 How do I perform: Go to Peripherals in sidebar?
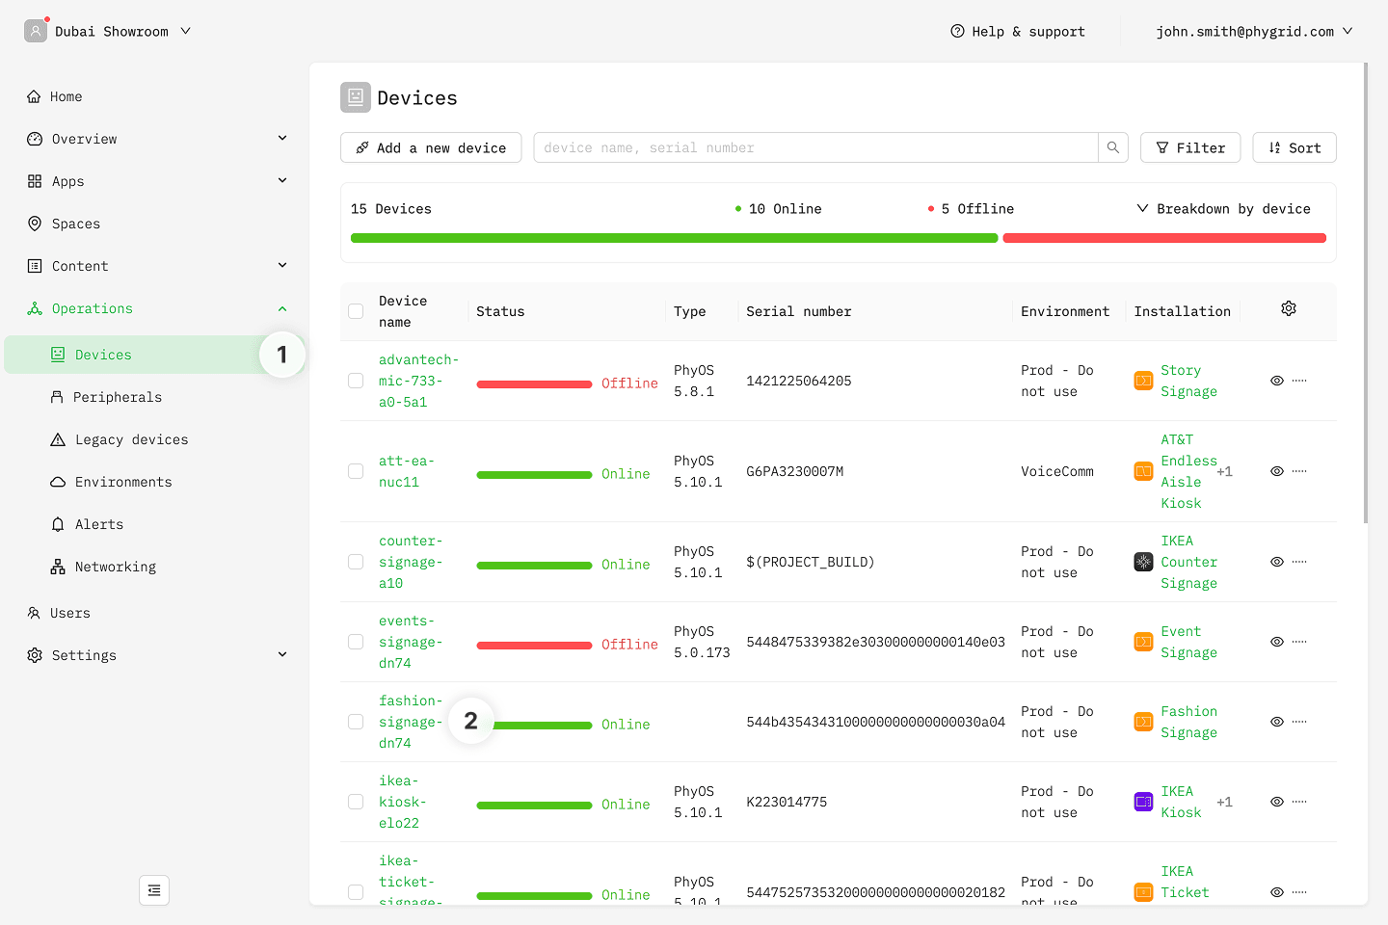pyautogui.click(x=118, y=397)
